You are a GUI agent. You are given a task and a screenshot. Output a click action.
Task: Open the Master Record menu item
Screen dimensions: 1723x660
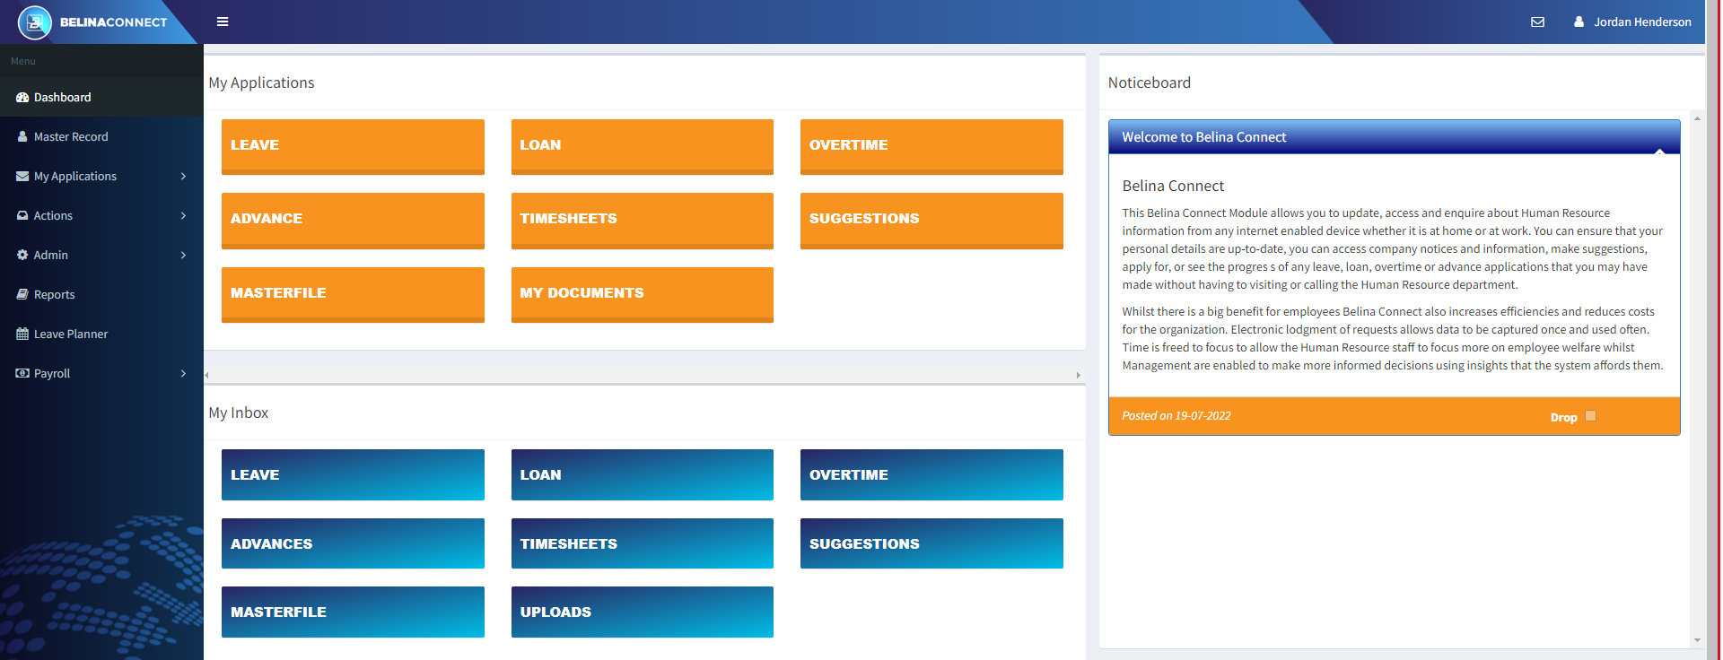101,136
